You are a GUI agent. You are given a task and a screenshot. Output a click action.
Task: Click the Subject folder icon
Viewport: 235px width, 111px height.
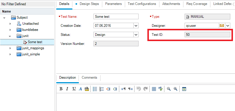tap(14, 17)
